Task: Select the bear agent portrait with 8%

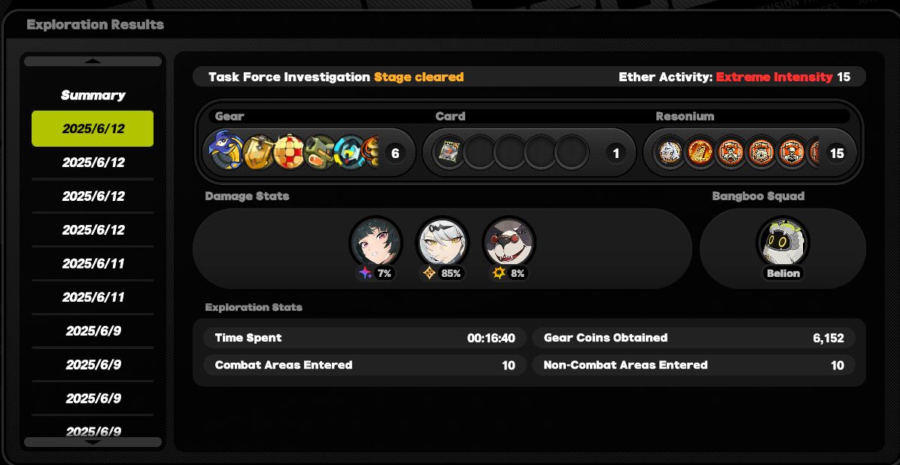Action: [509, 243]
